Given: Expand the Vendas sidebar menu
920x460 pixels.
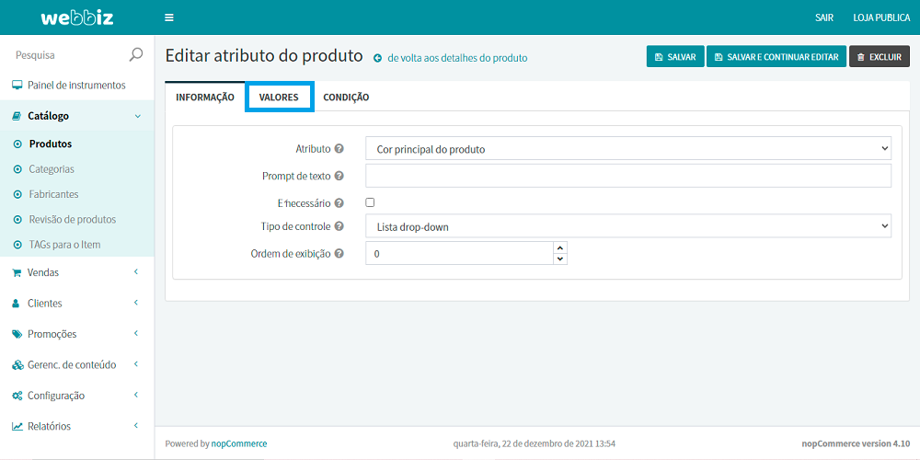Looking at the screenshot, I should pos(76,272).
